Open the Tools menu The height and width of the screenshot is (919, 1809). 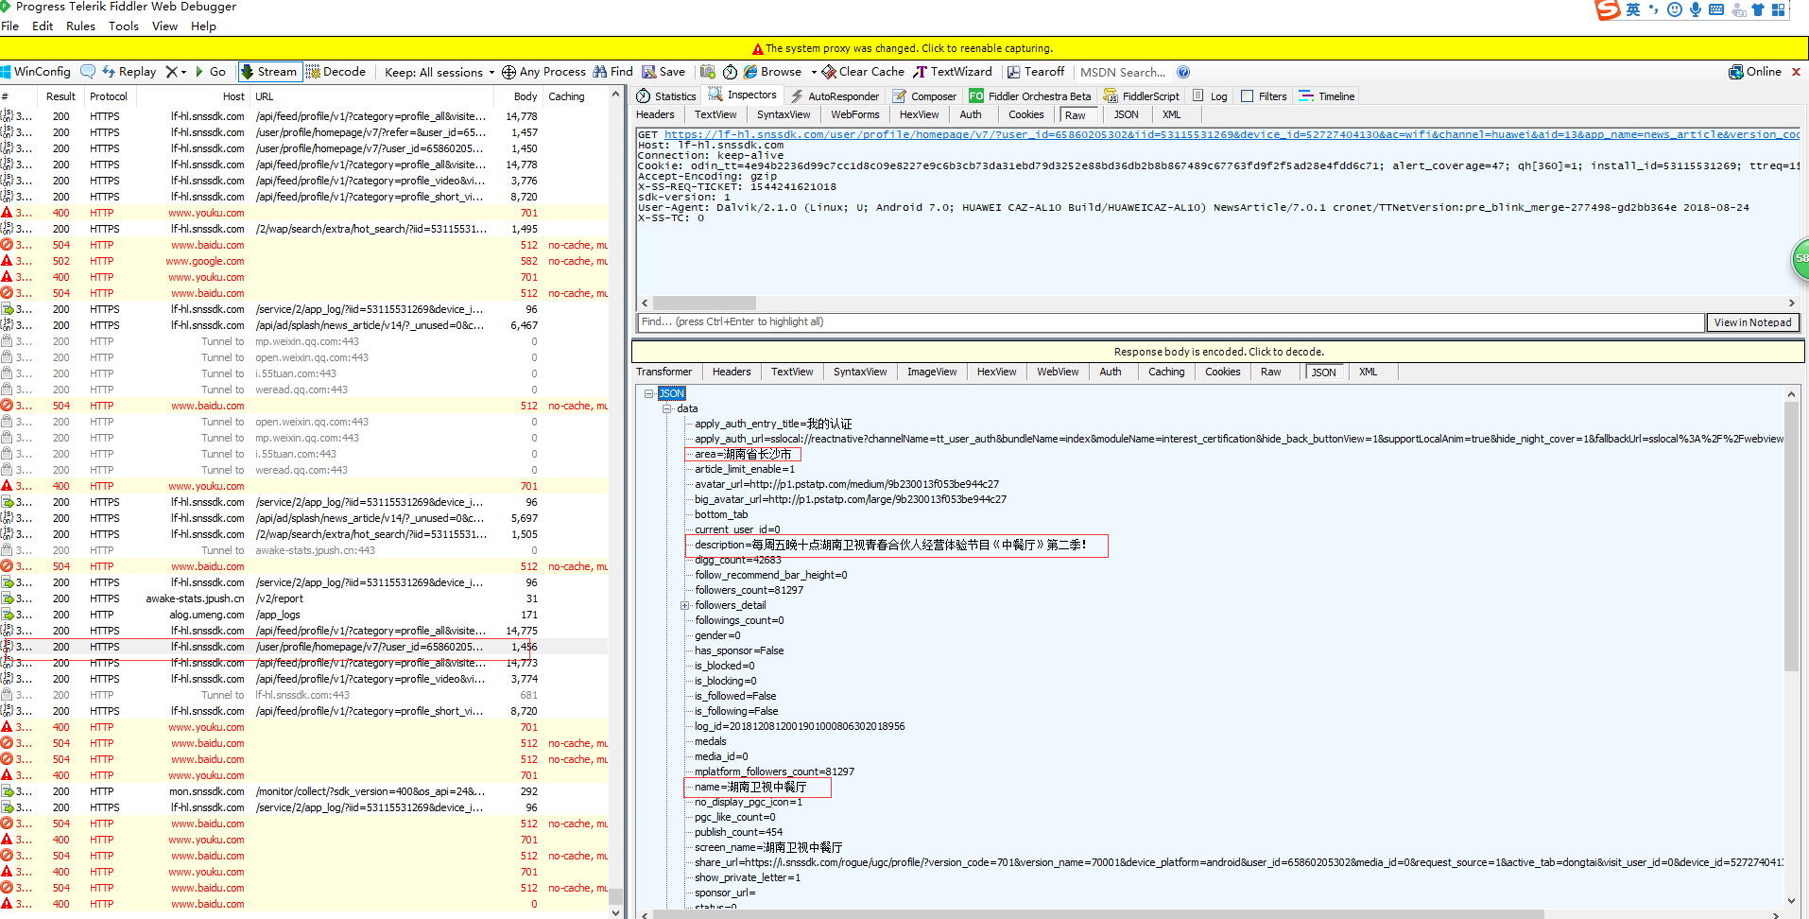pyautogui.click(x=124, y=26)
